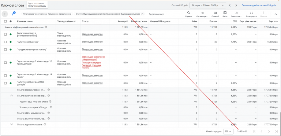Click the Статус ключового слова filter chip
Viewport: 281px width, 136px height.
click(x=47, y=14)
